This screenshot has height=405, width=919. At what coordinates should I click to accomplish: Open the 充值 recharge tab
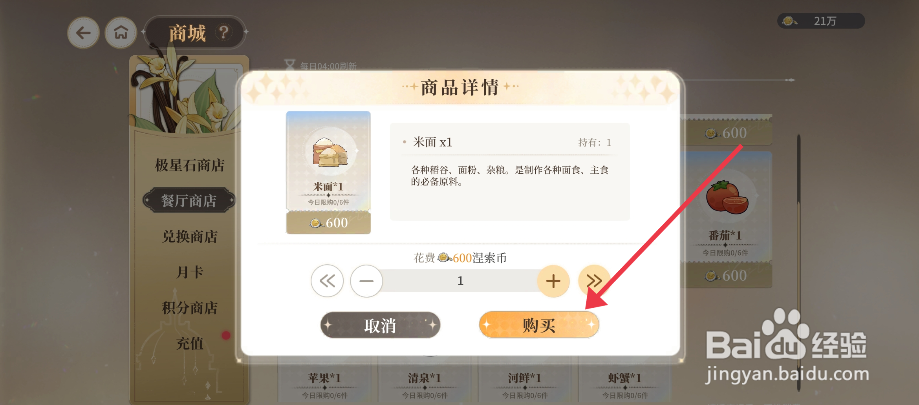(x=190, y=343)
